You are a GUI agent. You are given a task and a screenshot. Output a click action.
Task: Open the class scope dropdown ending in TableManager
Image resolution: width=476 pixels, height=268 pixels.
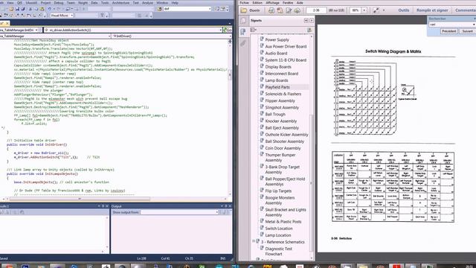tap(55, 36)
